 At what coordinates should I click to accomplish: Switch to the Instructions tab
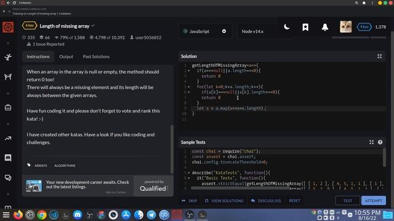coord(38,56)
